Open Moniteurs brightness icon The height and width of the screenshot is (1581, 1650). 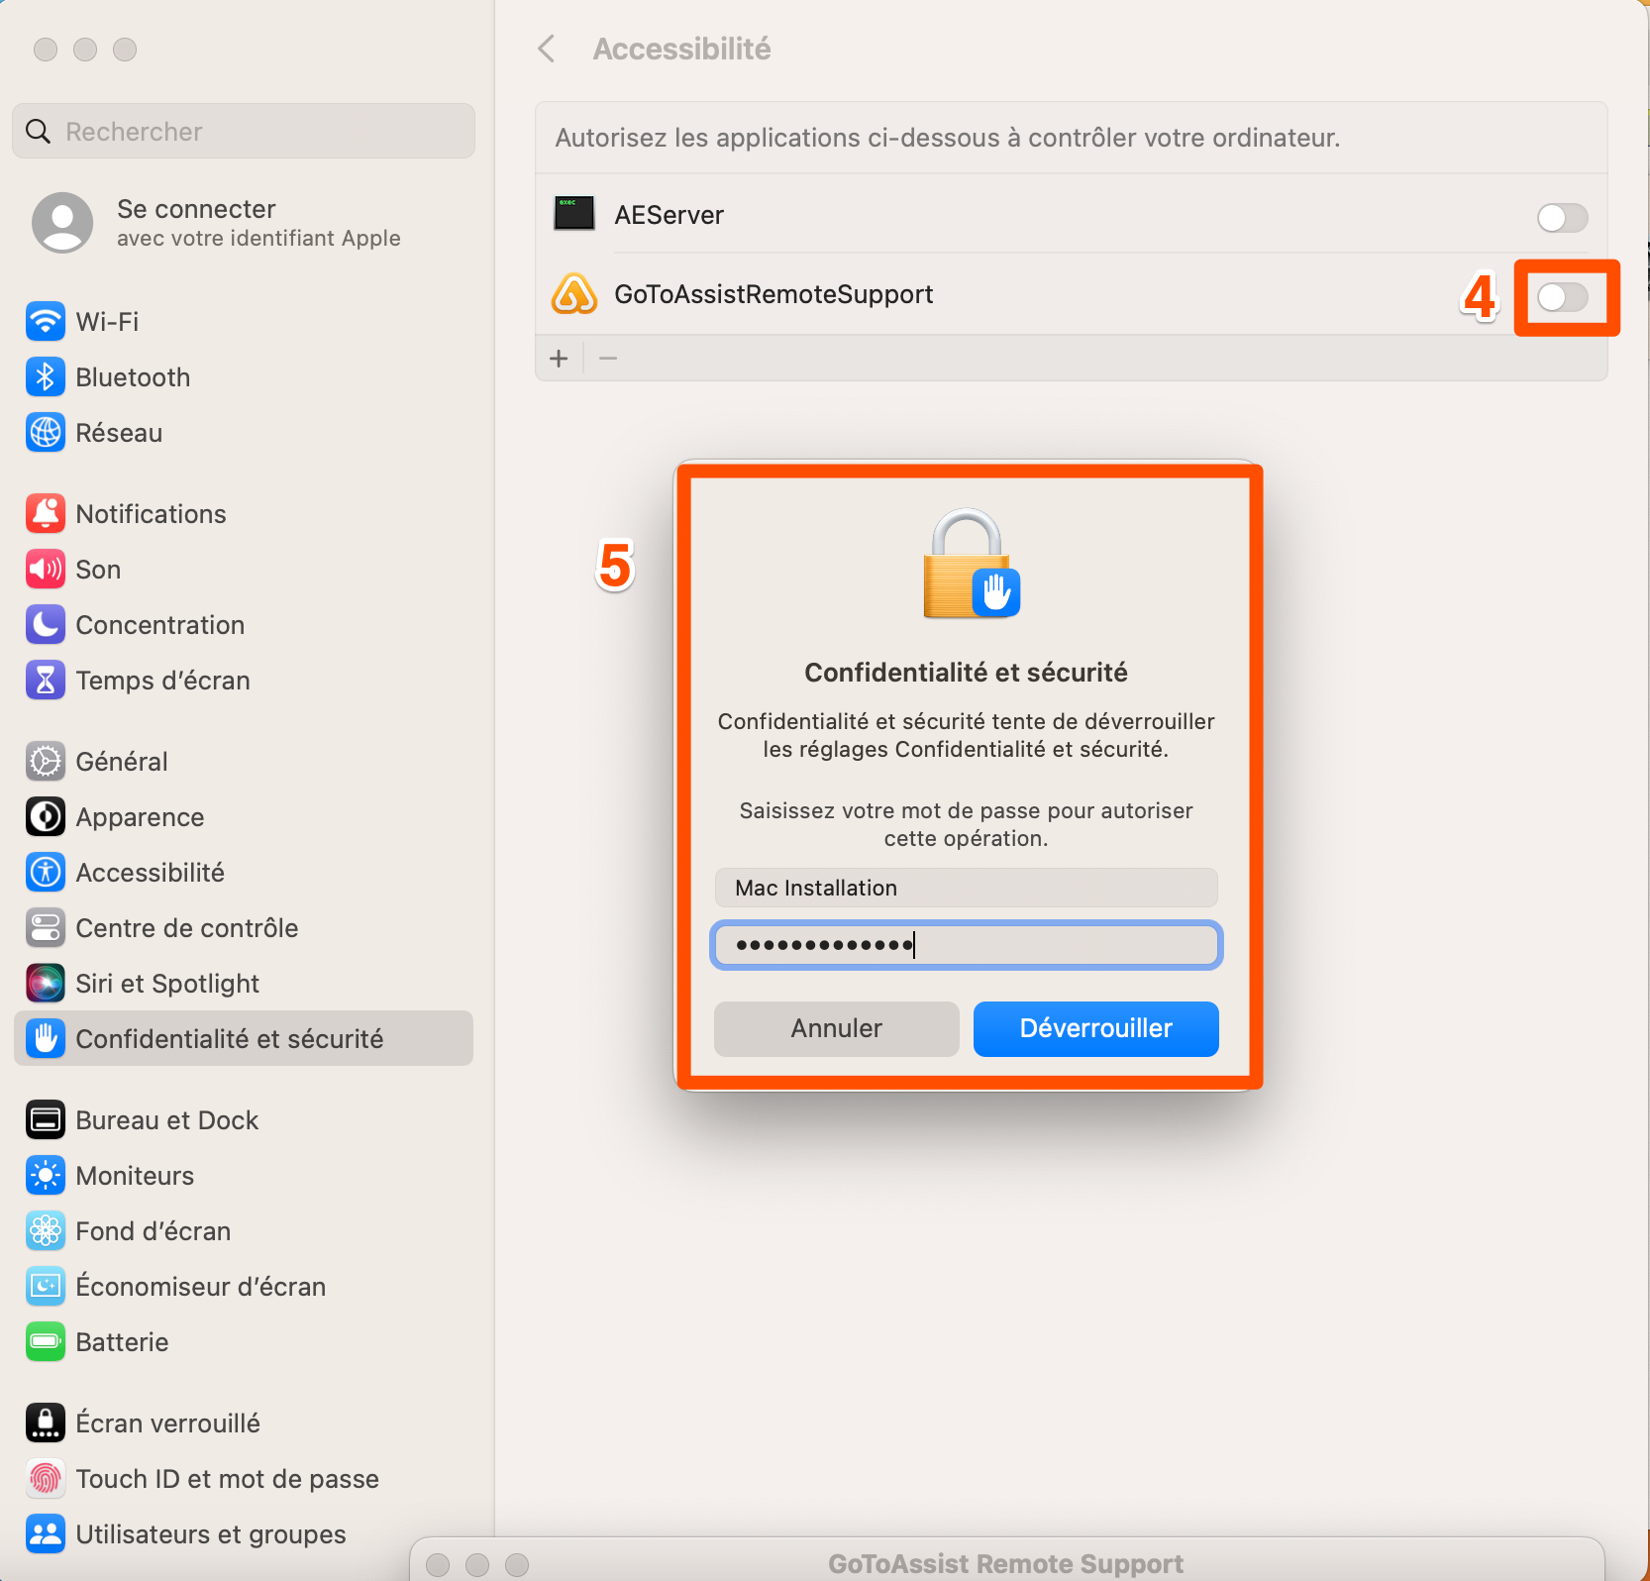pyautogui.click(x=46, y=1175)
